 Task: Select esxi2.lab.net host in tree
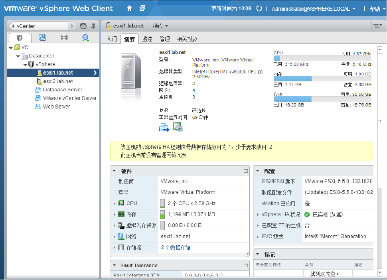(58, 81)
